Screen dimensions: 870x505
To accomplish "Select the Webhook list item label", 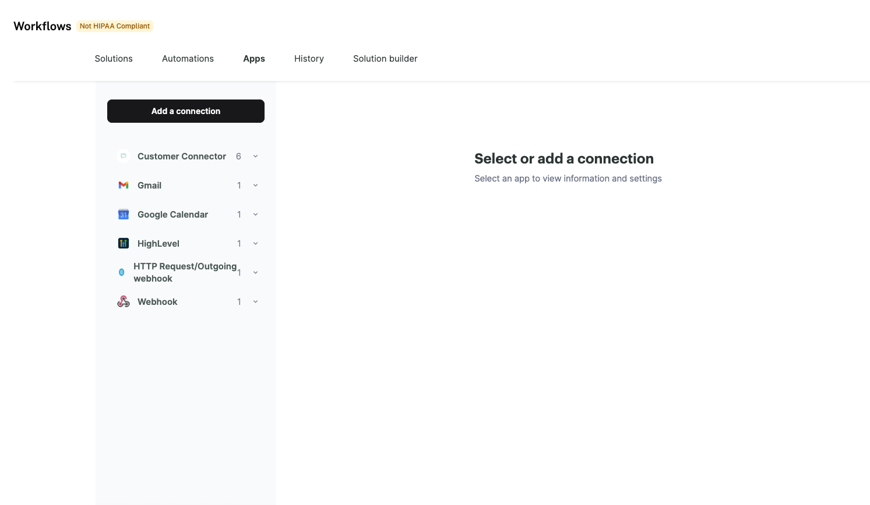I will coord(157,302).
